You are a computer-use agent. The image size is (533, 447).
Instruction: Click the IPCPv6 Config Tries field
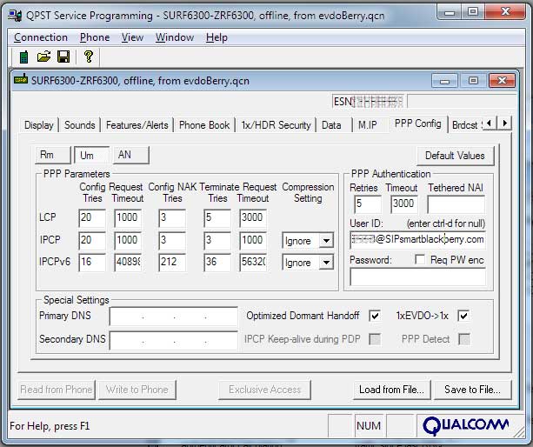92,262
